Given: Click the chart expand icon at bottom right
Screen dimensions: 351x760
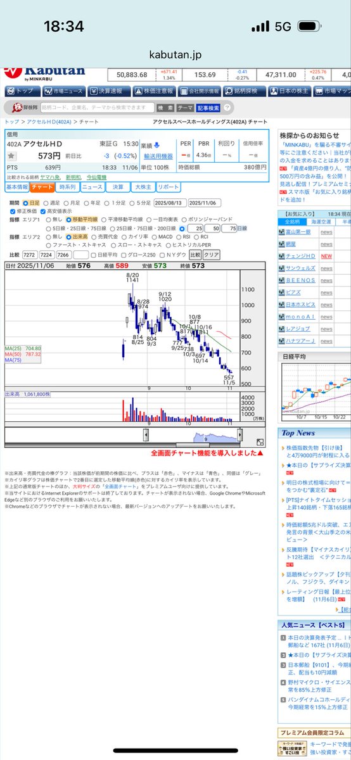Looking at the screenshot, I should point(260,442).
